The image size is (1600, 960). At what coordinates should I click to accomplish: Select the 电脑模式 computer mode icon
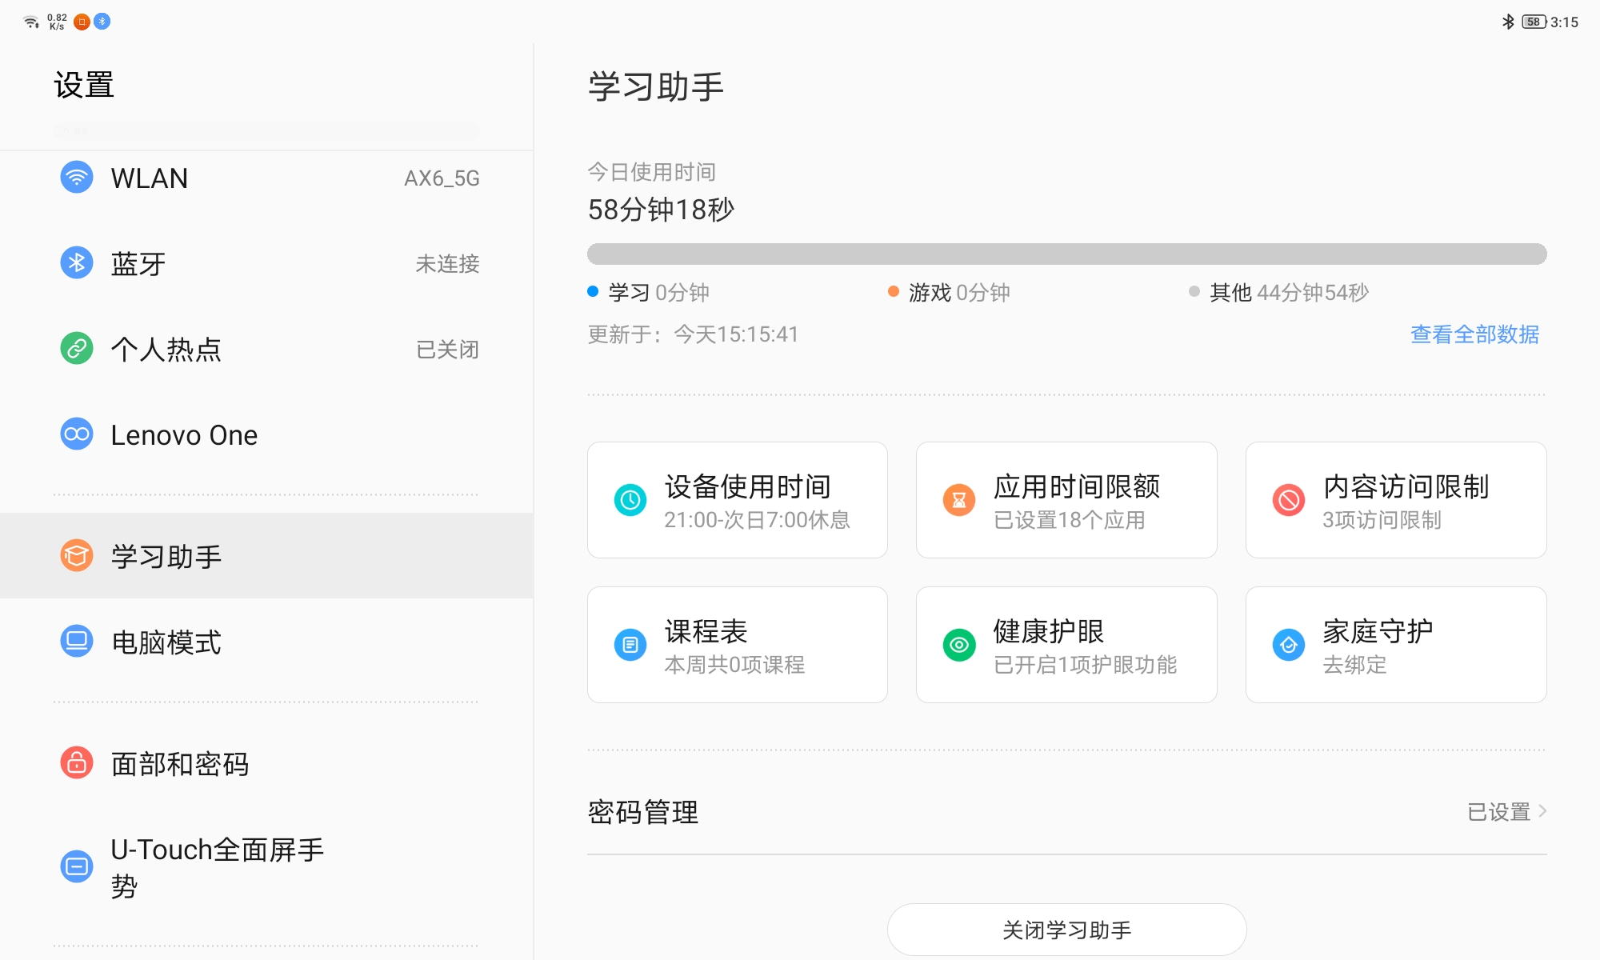[x=76, y=641]
